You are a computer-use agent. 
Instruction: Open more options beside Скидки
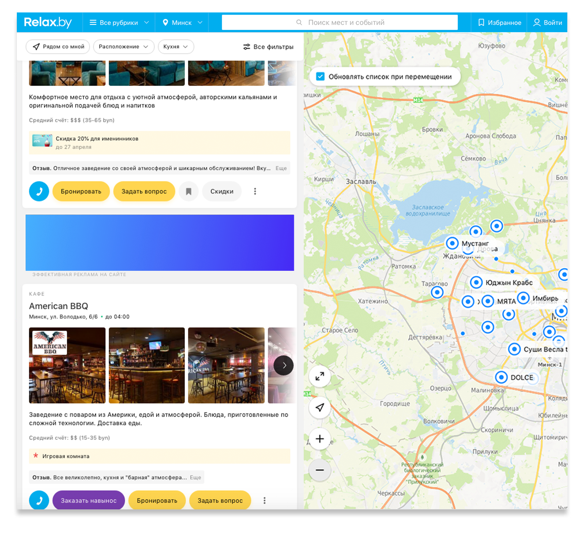click(255, 191)
